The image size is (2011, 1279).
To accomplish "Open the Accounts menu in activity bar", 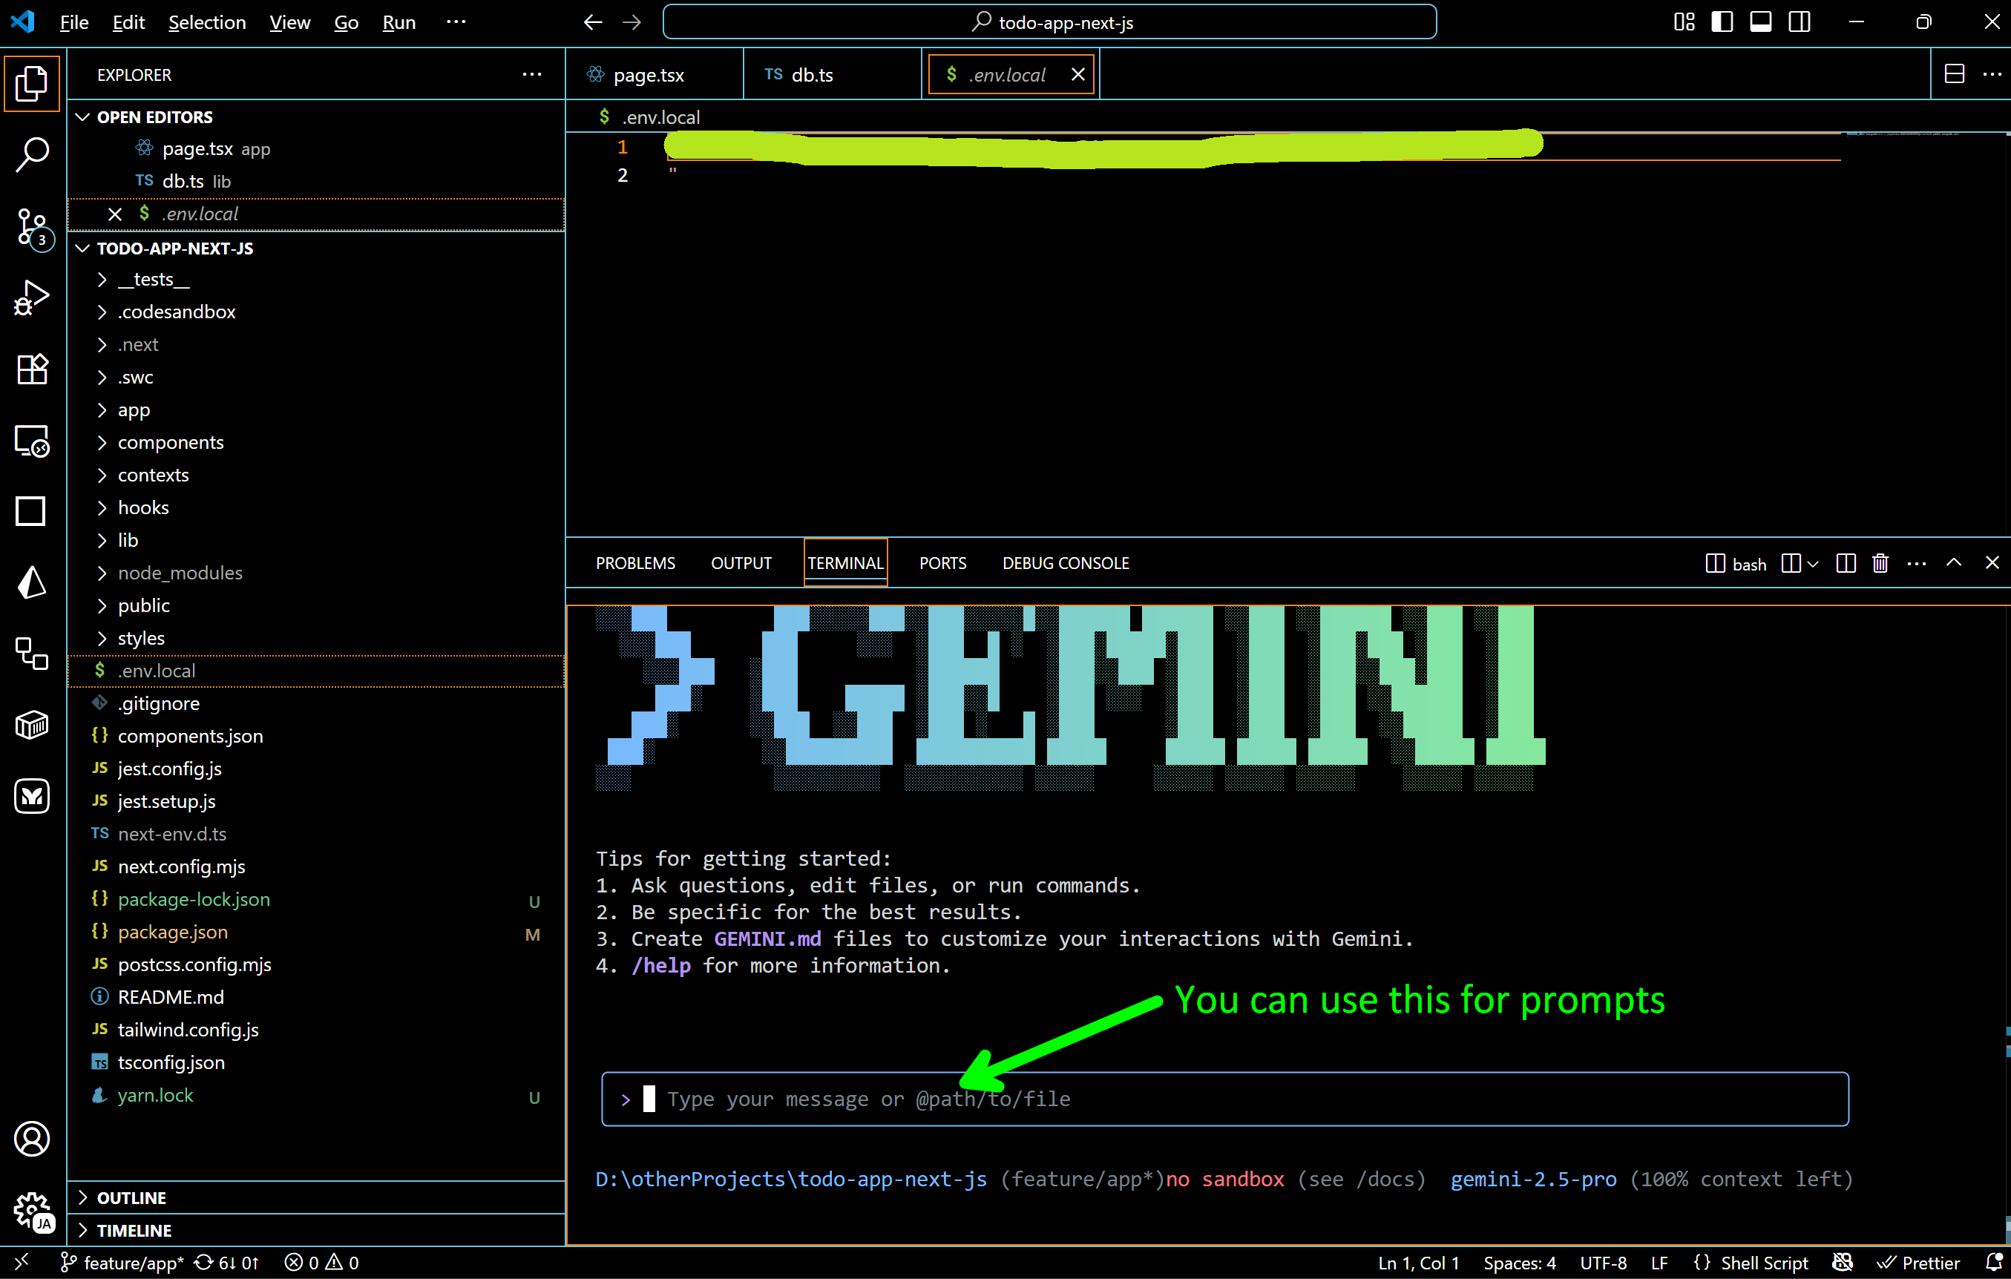I will pos(32,1139).
